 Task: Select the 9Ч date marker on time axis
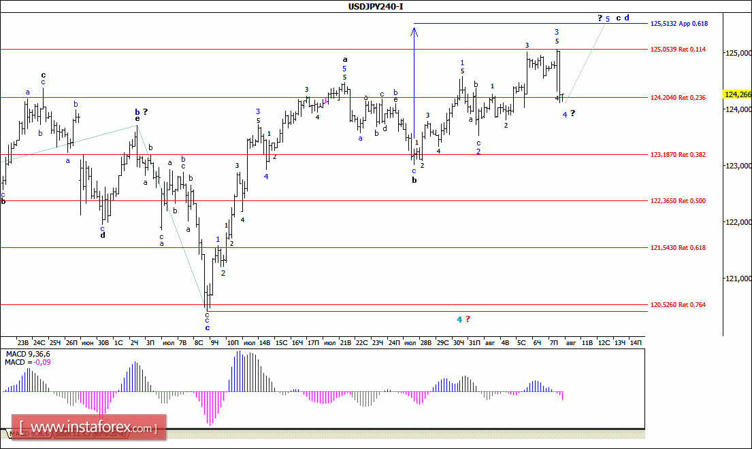(x=214, y=343)
